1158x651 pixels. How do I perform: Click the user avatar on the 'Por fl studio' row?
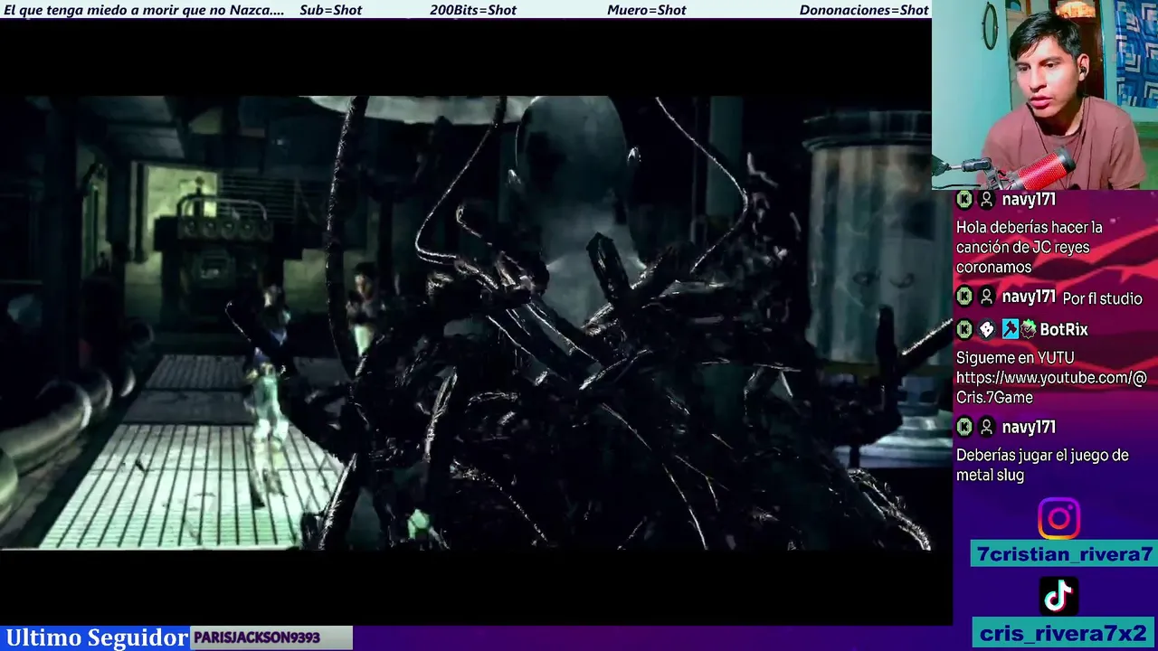click(986, 297)
